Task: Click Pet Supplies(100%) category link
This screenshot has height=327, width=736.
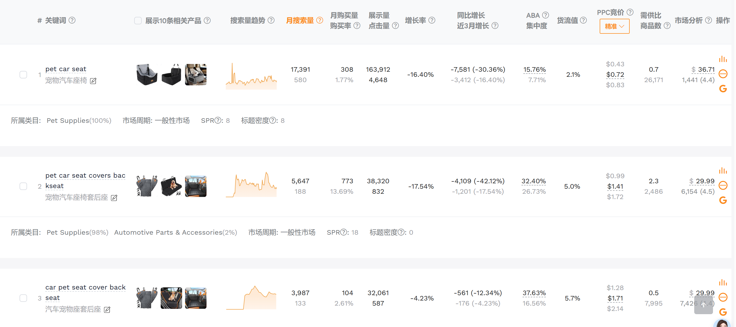Action: tap(79, 120)
